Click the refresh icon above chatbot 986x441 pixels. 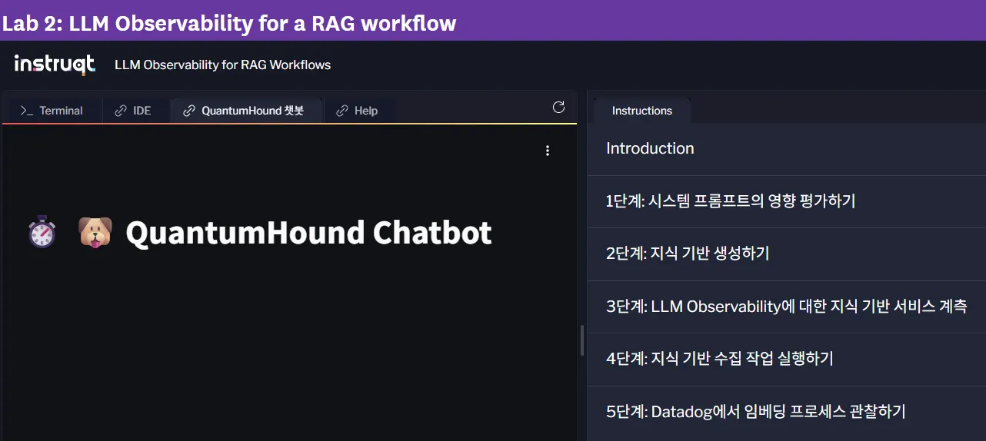point(559,108)
